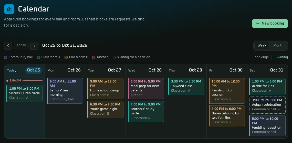This screenshot has height=143, width=292.
Task: Click the Kitchen legend swatch
Action: [94, 57]
